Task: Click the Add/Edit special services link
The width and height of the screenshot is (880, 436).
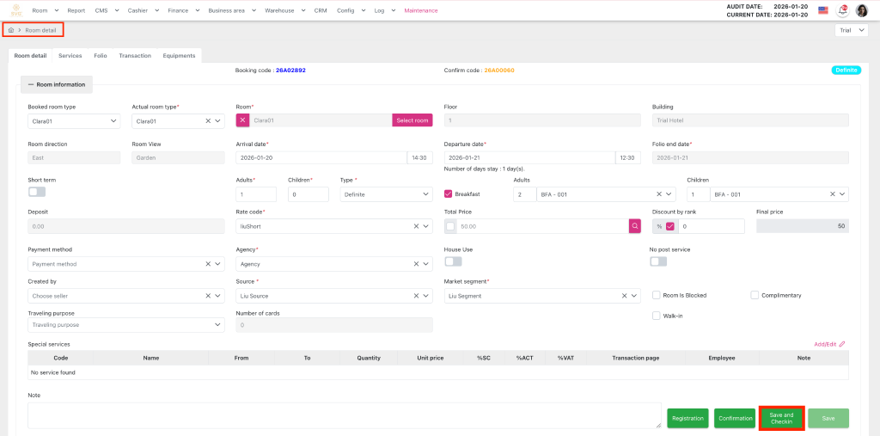Action: tap(829, 344)
